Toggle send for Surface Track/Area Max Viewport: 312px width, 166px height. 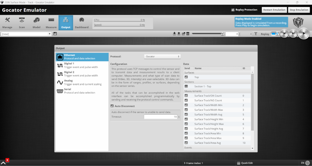186,138
